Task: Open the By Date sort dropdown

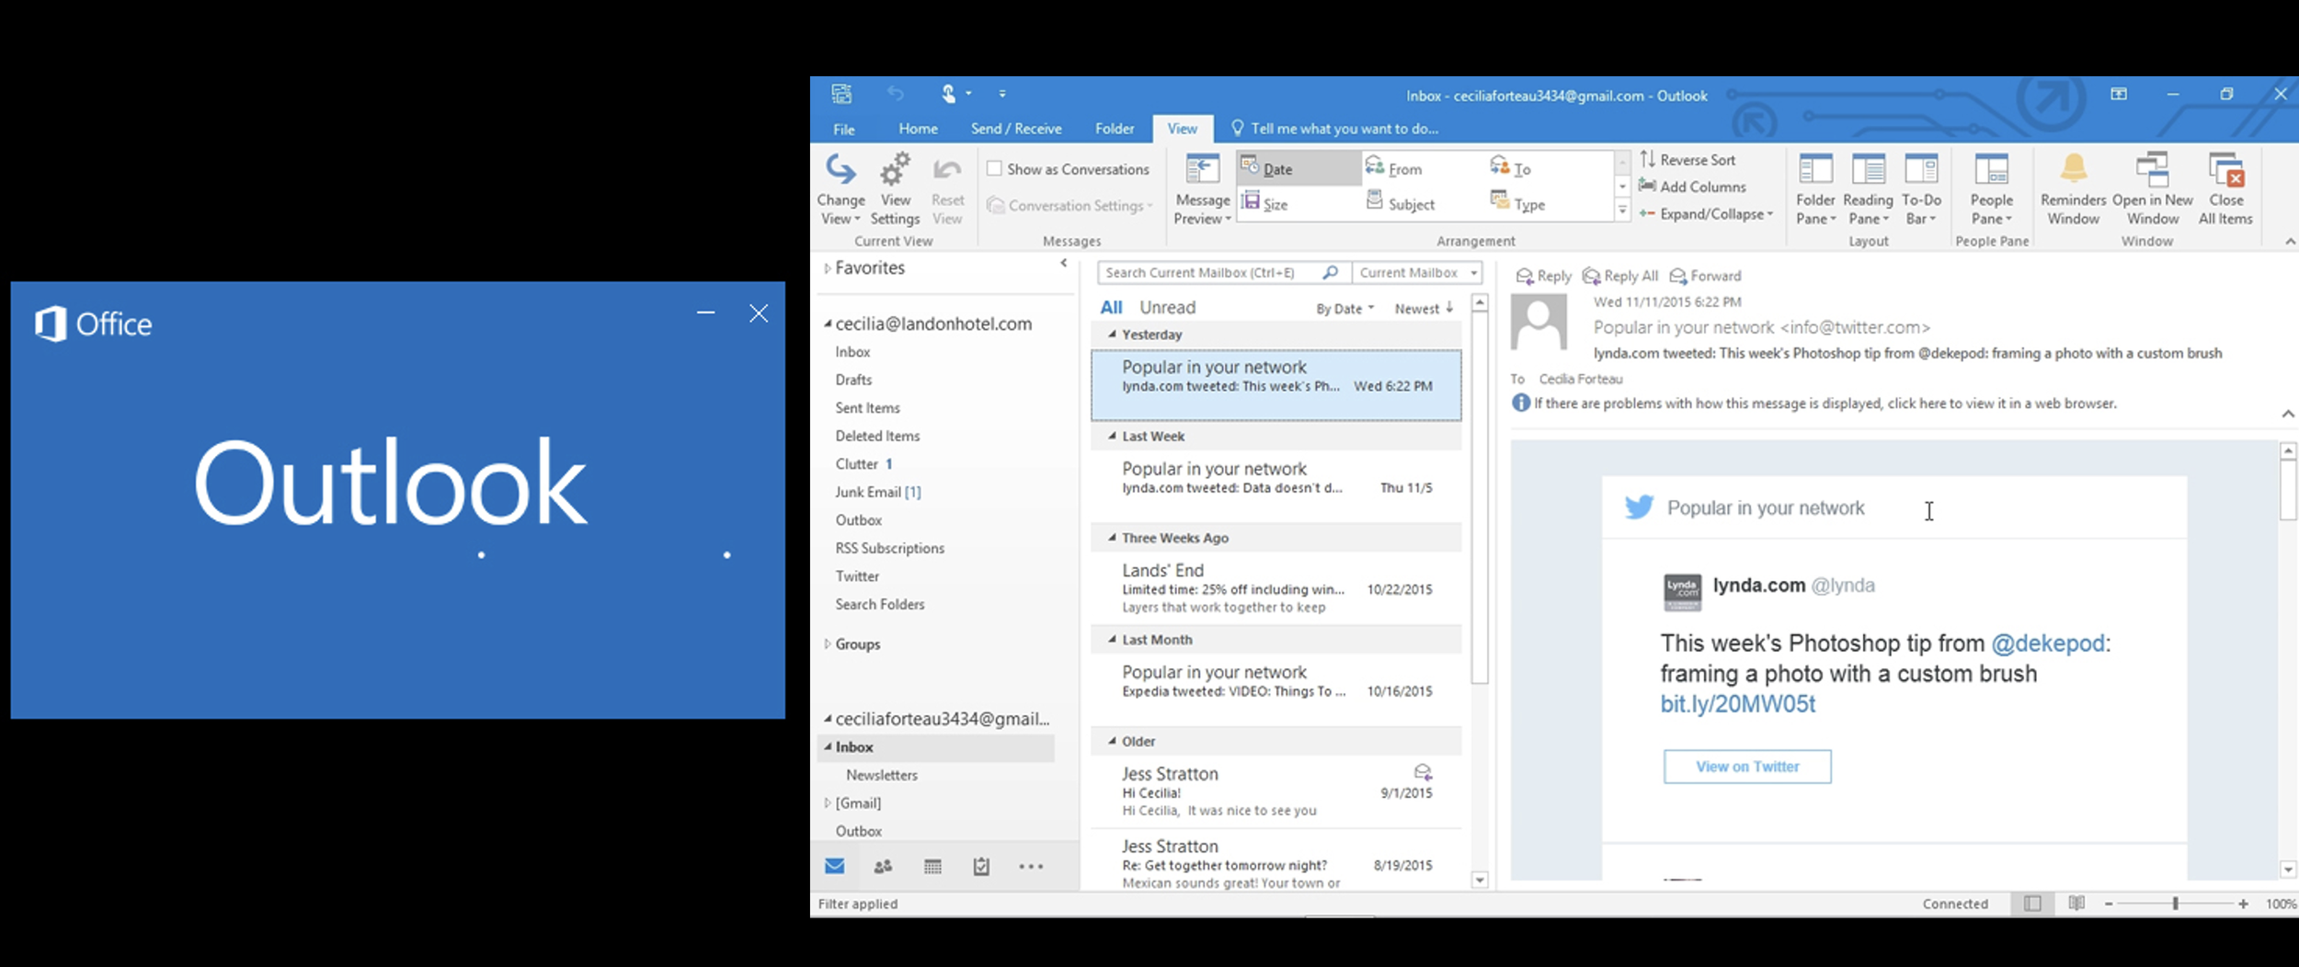Action: (x=1344, y=309)
